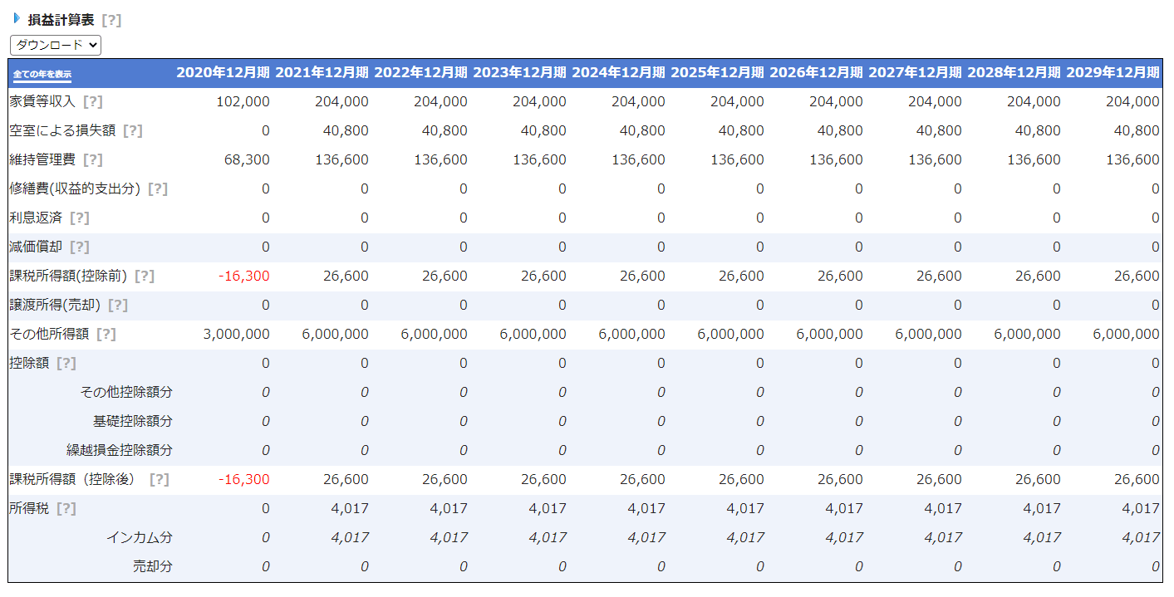
Task: Click the [?] beside 修繕費(収益的支出分)
Action: pyautogui.click(x=157, y=188)
